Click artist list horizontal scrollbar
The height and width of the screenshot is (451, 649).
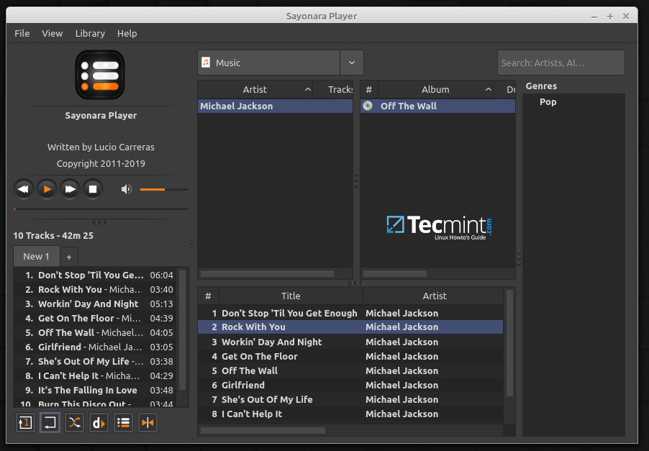[x=268, y=273]
